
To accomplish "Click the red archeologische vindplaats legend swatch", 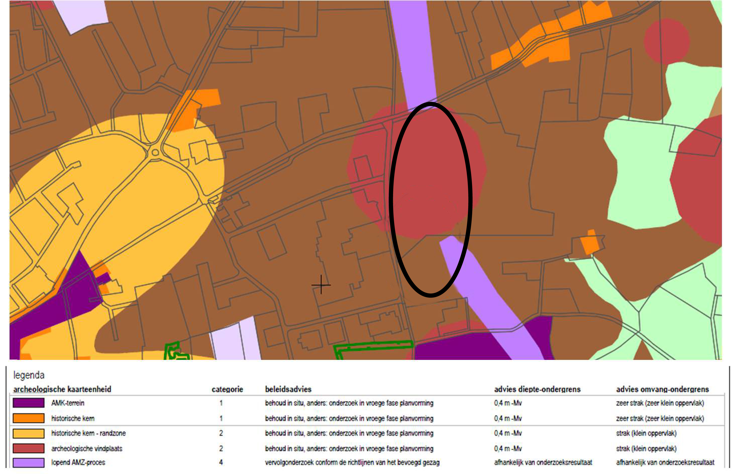I will (28, 448).
